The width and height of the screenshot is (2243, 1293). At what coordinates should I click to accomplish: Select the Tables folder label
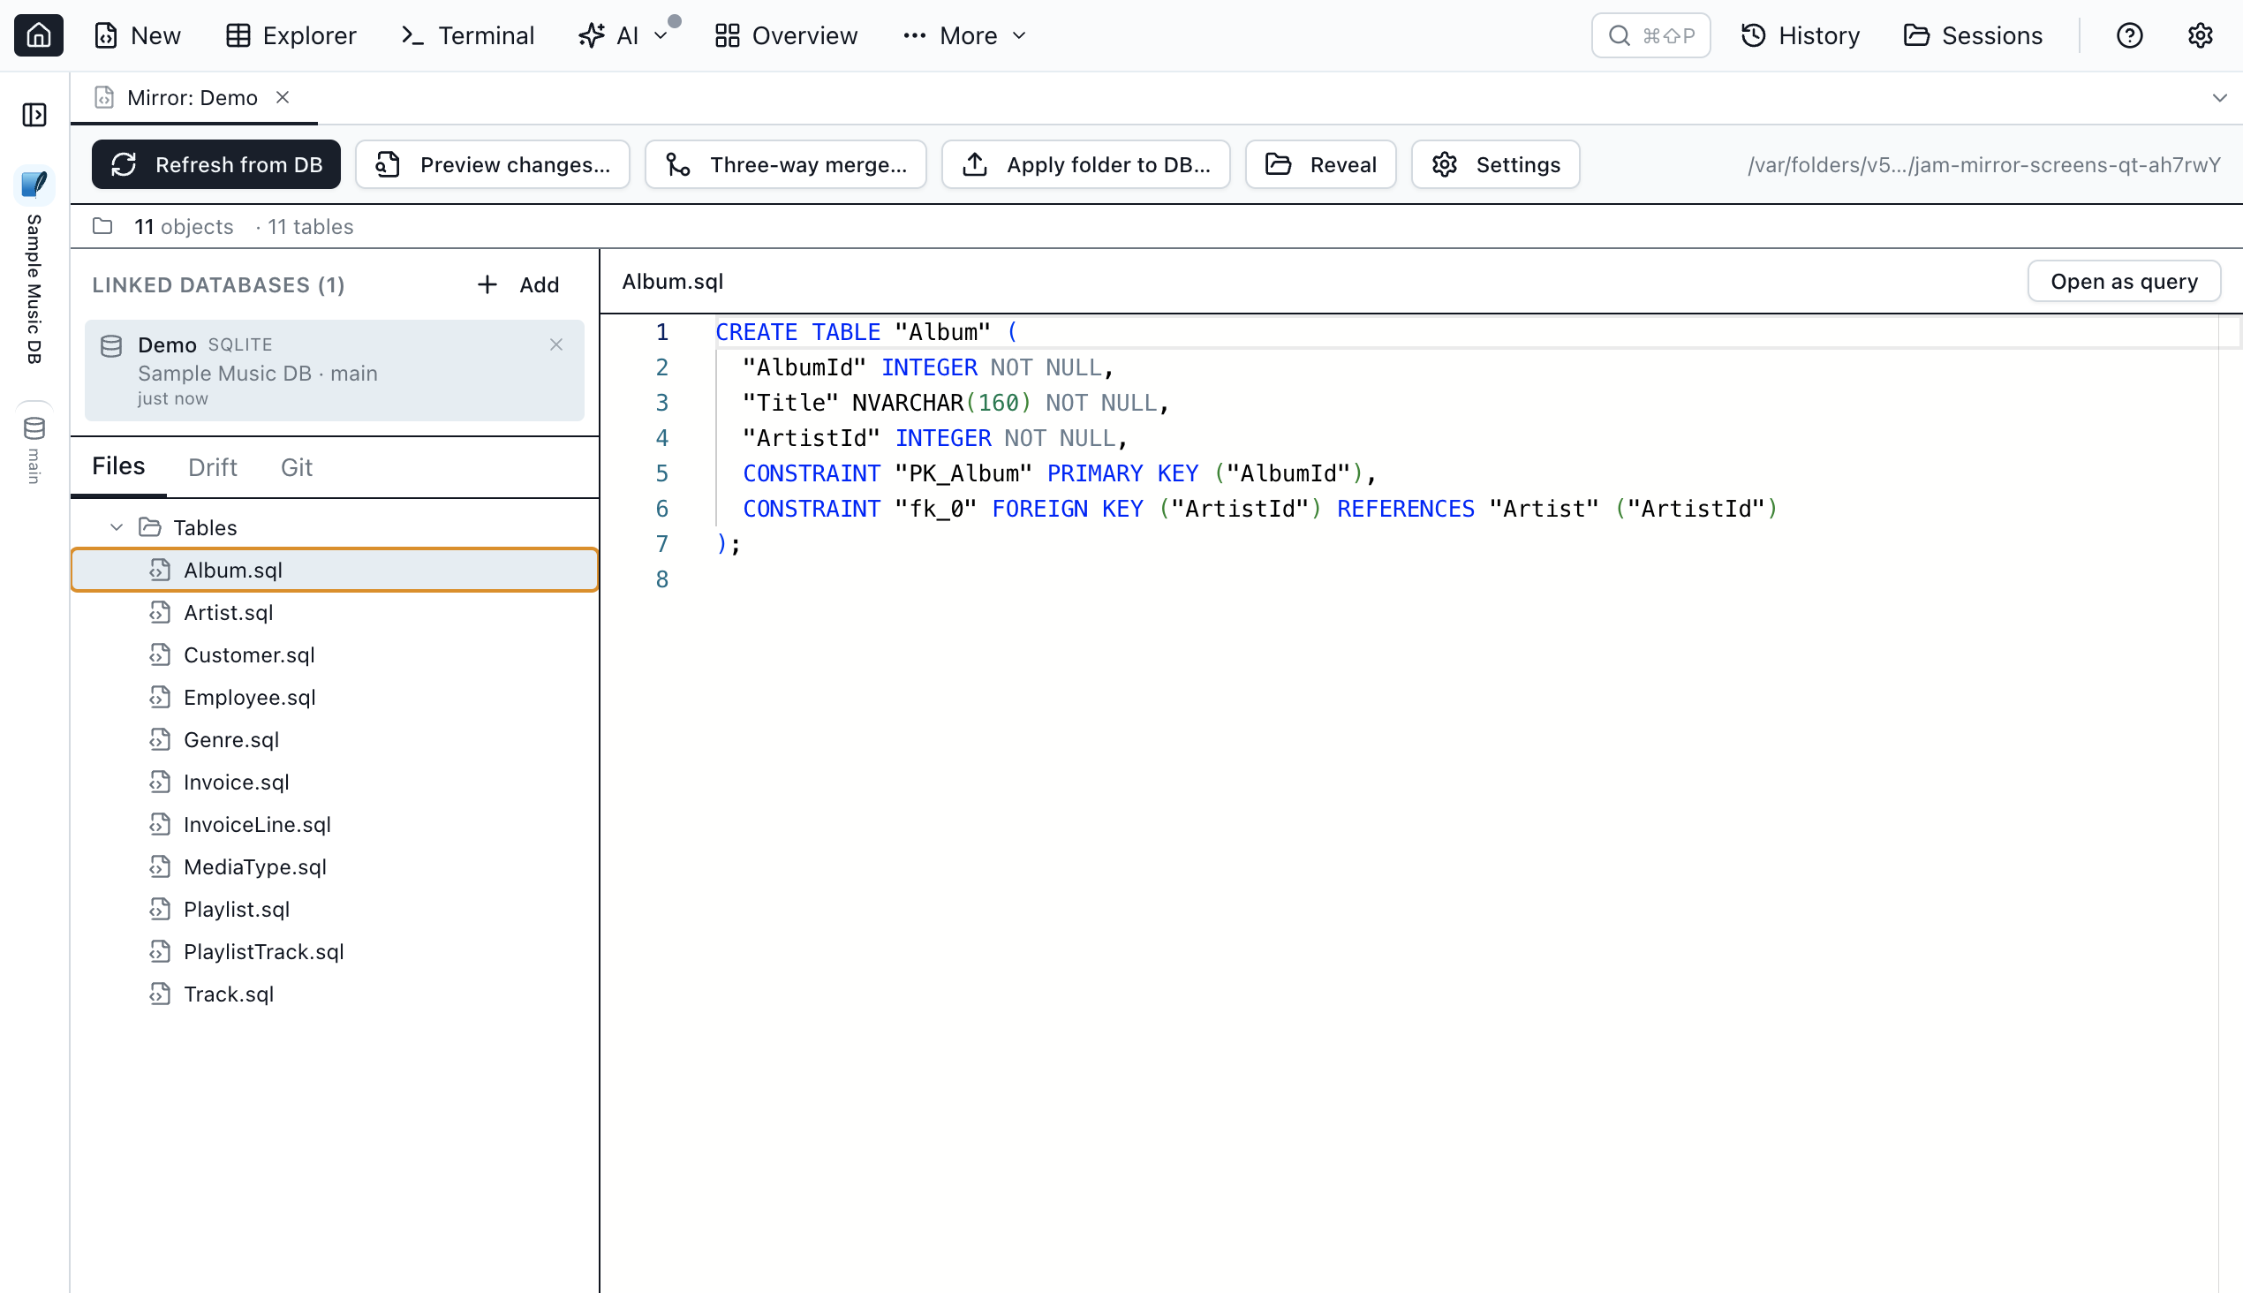pos(205,527)
